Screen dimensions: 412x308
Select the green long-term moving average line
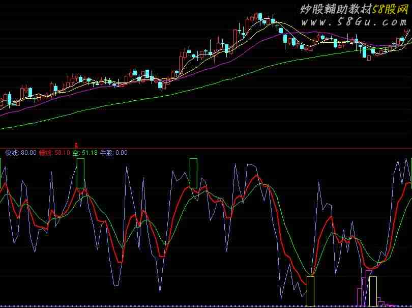pos(153,97)
